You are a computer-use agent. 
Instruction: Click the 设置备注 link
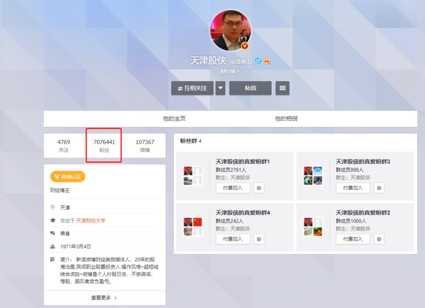click(x=241, y=62)
